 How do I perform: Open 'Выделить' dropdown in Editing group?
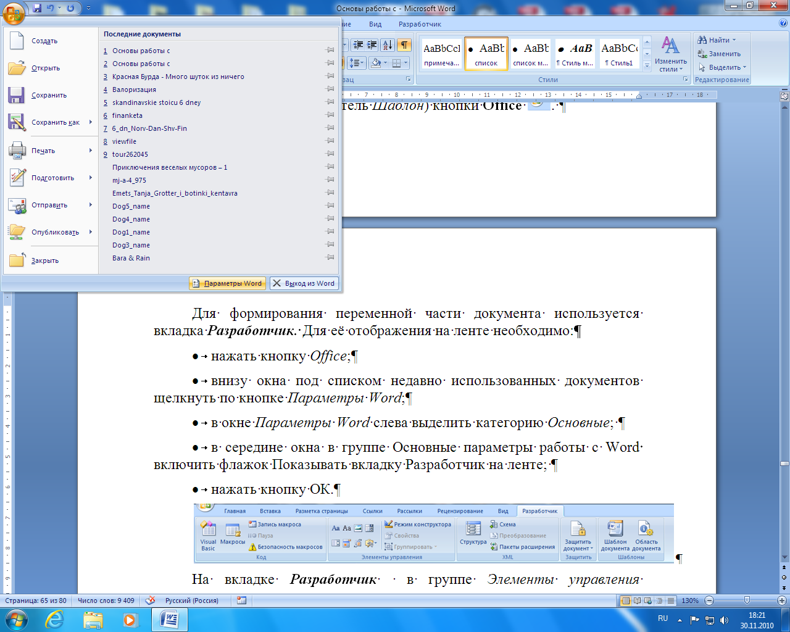(722, 67)
